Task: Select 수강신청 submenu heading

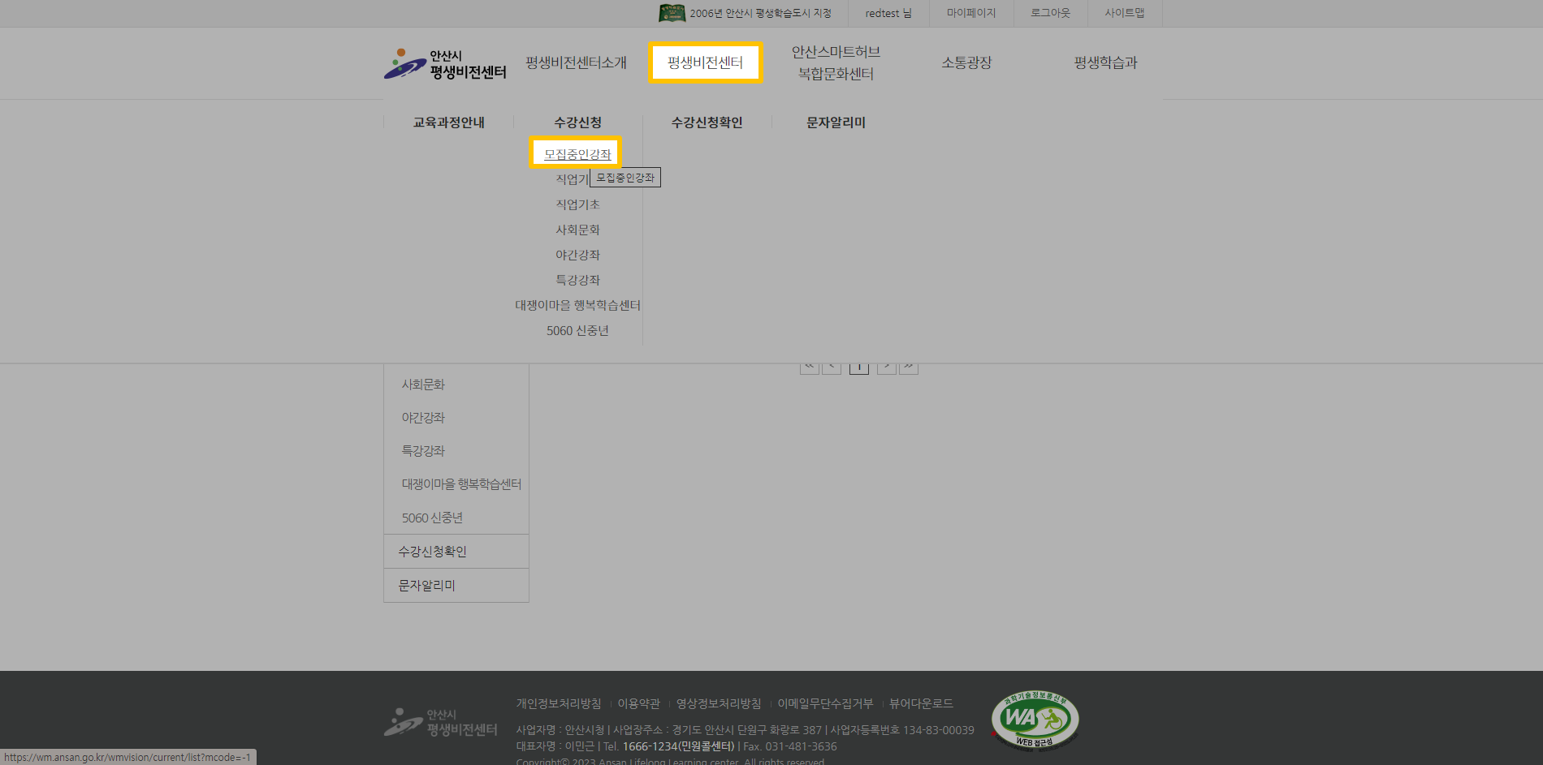Action: coord(577,122)
